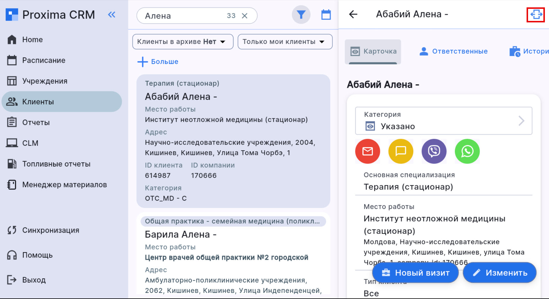Select the Карточка tab
Viewport: 549px width, 299px height.
pos(373,51)
